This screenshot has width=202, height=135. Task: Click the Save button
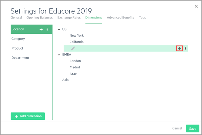193,129
